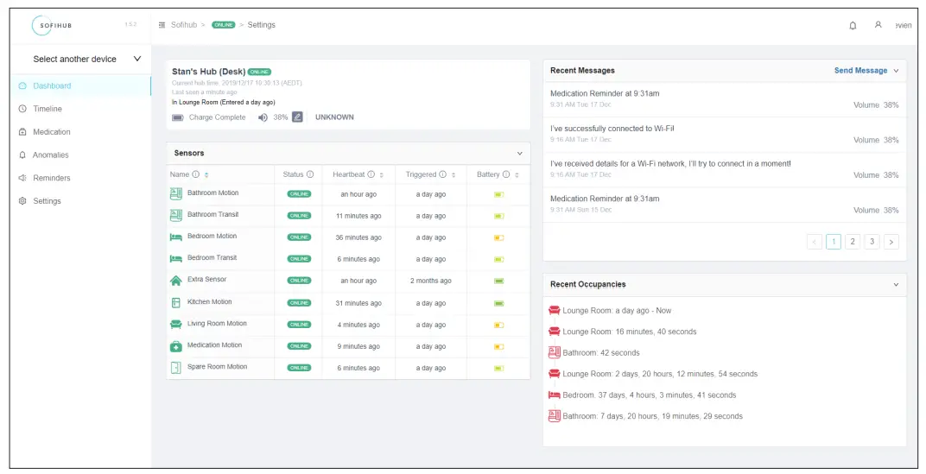This screenshot has width=926, height=474.
Task: Collapse the Sensors panel
Action: (519, 154)
